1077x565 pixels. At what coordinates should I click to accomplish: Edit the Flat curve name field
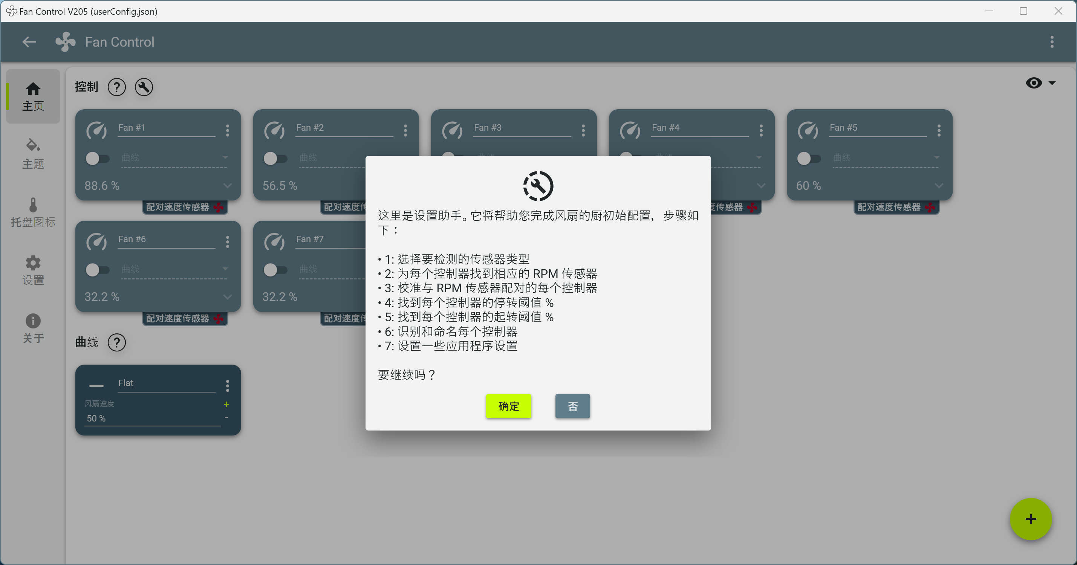pos(167,383)
